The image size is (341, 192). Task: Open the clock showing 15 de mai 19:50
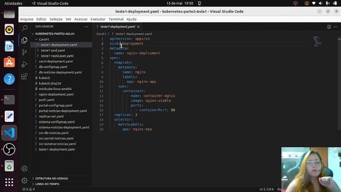pos(180,3)
